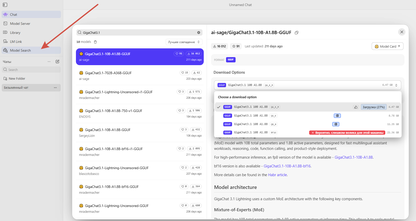Select GigaChat3.1-10B-A1.8B-750-v1-GGUF by ENOSYS
Viewport: 416px width, 221px height.
[x=140, y=114]
